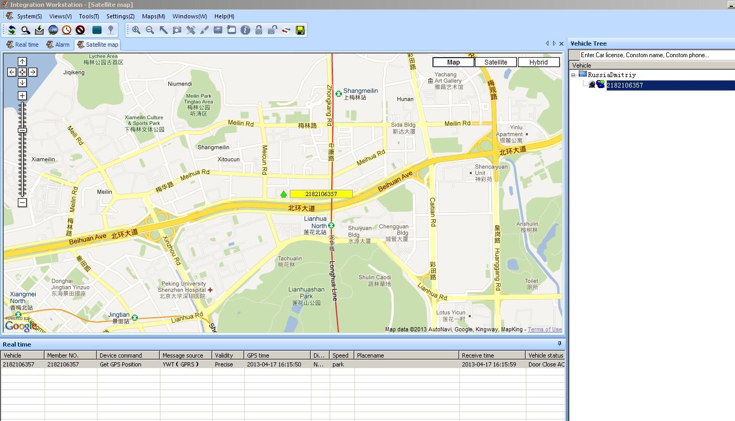The width and height of the screenshot is (735, 421).
Task: Pan the map down with arrow button
Action: (22, 82)
